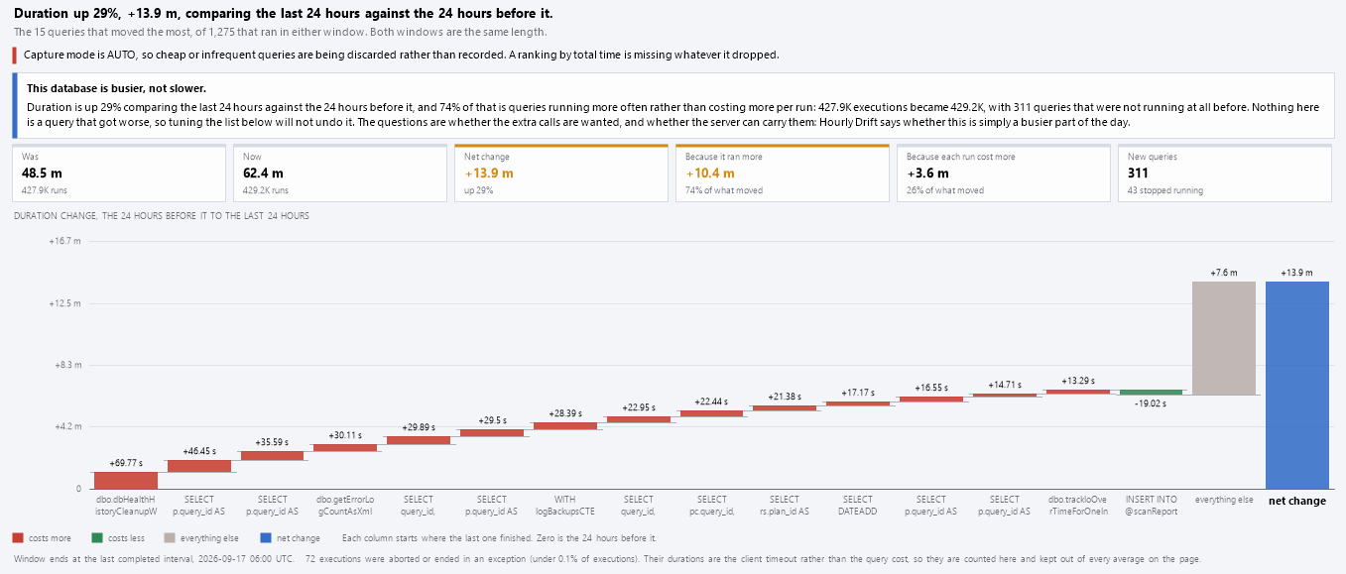Select the blue net change bar
The height and width of the screenshot is (574, 1346).
[x=1297, y=385]
